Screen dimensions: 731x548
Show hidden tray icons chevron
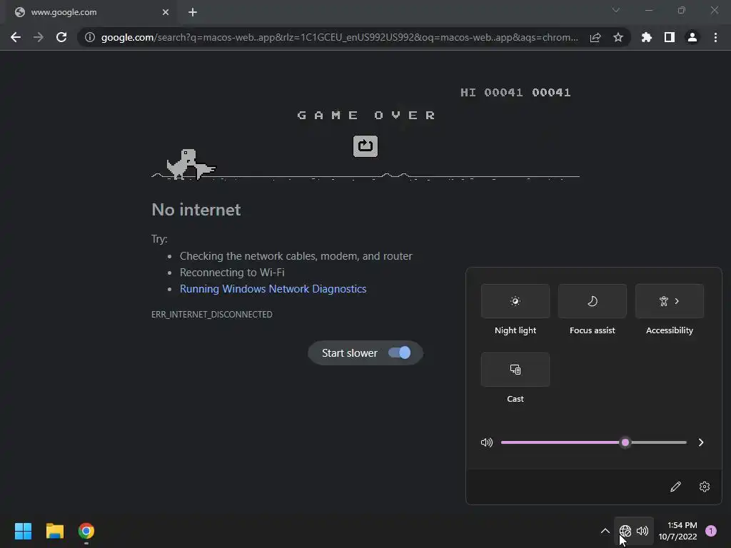tap(605, 531)
